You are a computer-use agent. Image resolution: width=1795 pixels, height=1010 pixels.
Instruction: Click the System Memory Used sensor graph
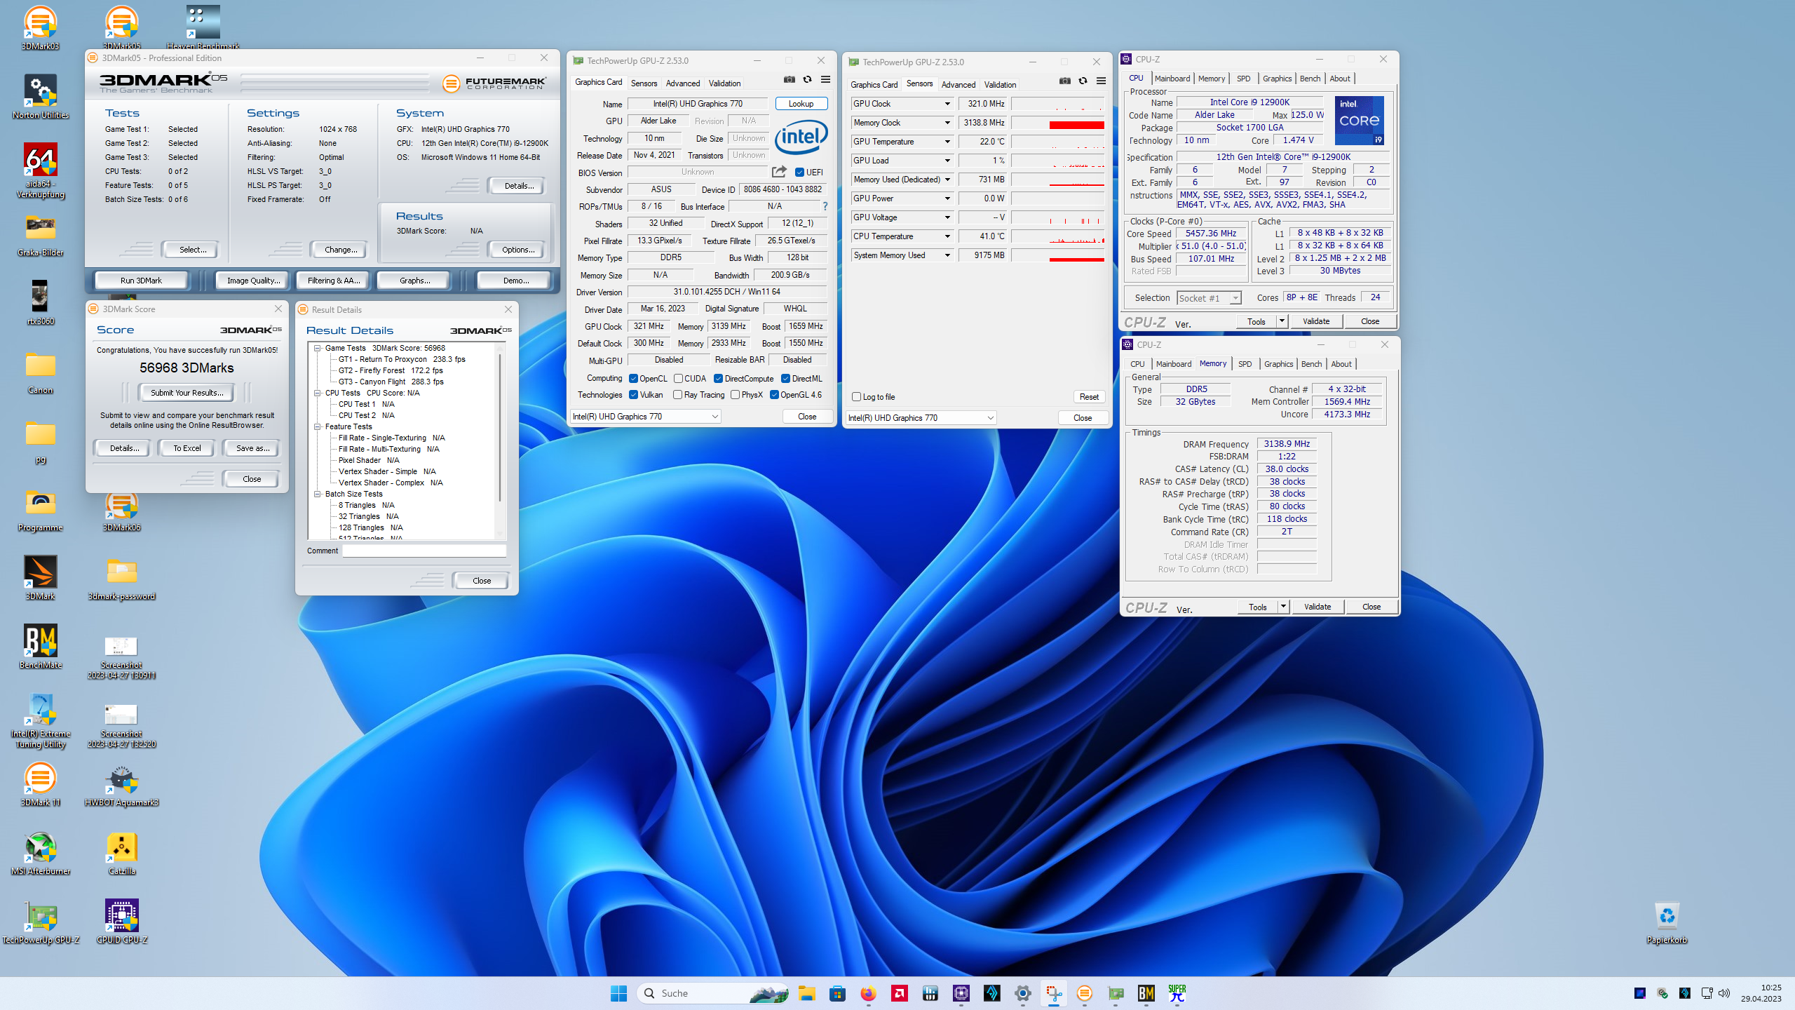pyautogui.click(x=1058, y=255)
